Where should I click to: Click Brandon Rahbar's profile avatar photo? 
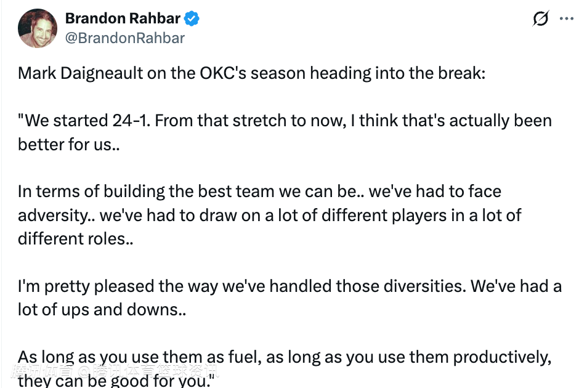pos(37,28)
